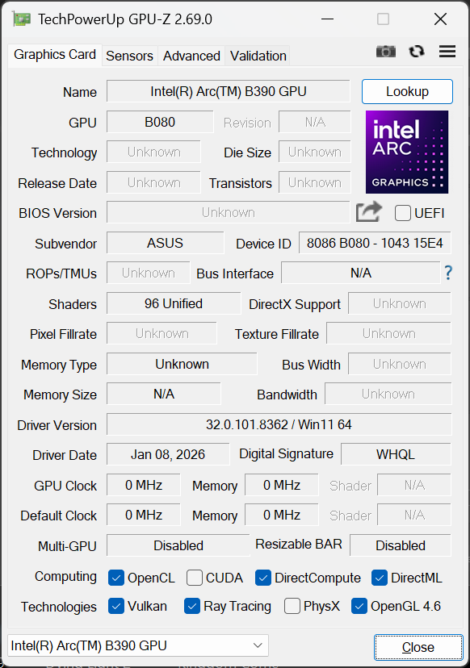Switch to the Sensors tab
This screenshot has height=668, width=470.
click(x=129, y=56)
